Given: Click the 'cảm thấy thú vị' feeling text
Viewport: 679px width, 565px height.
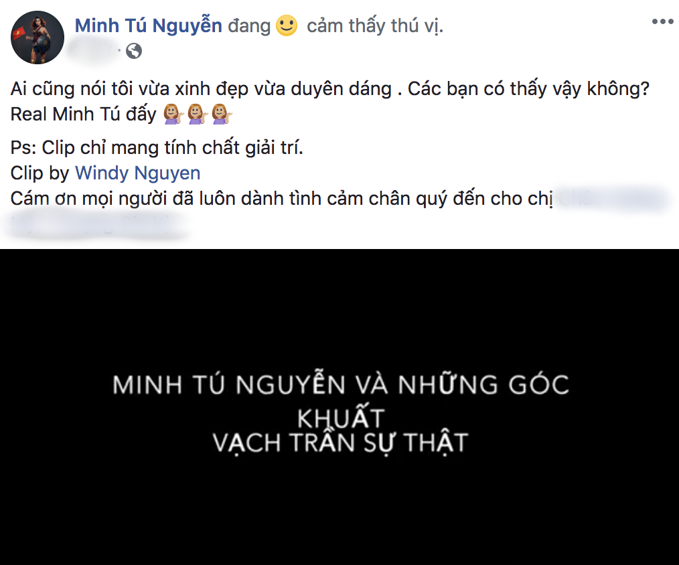Looking at the screenshot, I should [x=375, y=25].
